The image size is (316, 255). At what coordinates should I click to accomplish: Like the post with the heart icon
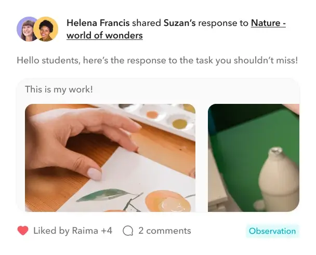click(23, 231)
